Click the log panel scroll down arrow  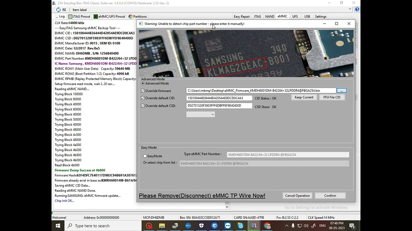227,207
